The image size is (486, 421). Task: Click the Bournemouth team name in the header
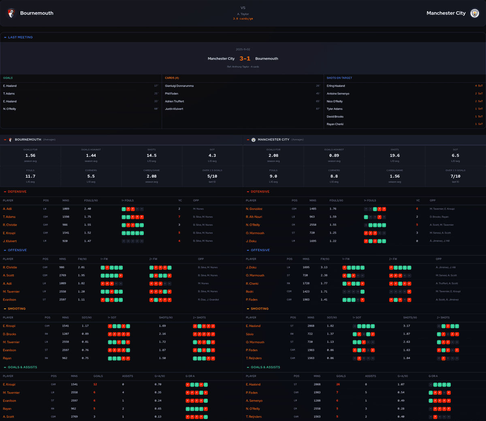pos(36,13)
